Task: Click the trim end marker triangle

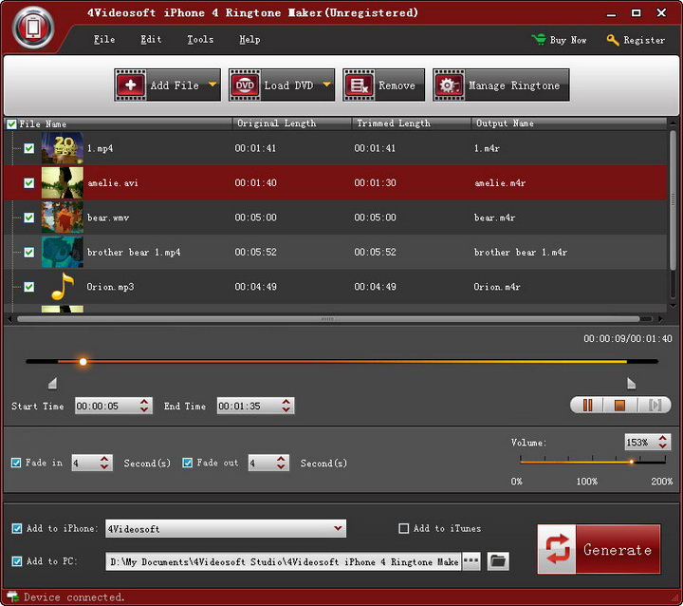Action: (631, 383)
